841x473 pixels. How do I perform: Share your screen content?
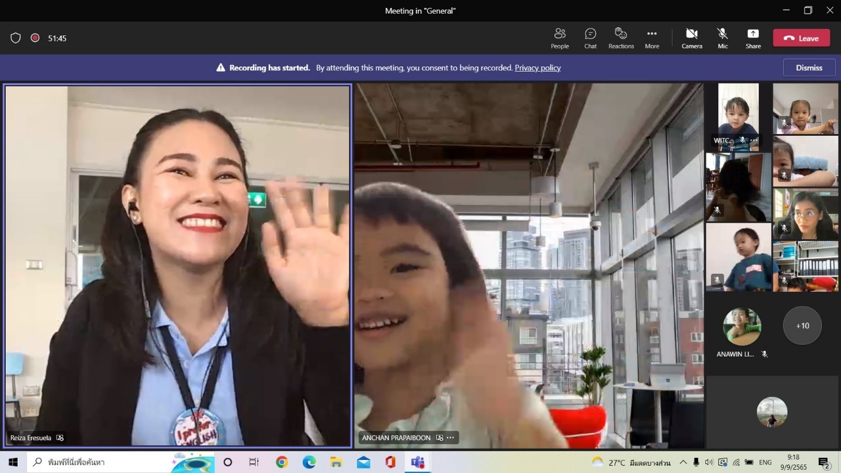click(753, 38)
